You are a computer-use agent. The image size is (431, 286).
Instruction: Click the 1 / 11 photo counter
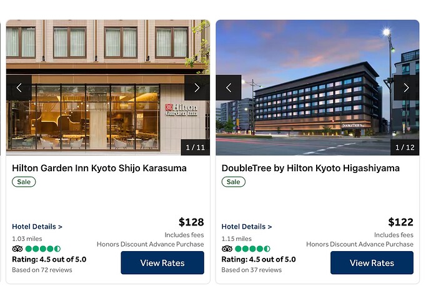click(x=195, y=147)
